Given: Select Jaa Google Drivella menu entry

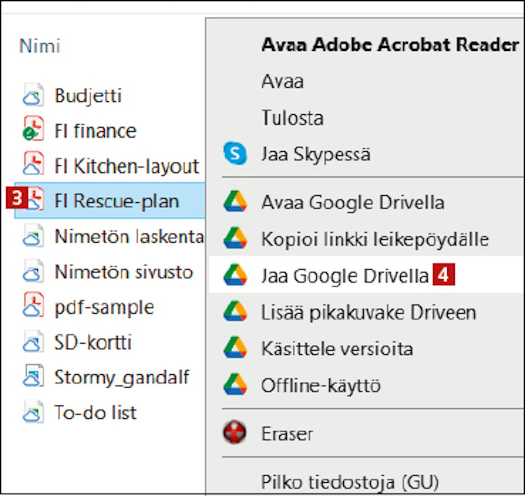Looking at the screenshot, I should coord(344,275).
